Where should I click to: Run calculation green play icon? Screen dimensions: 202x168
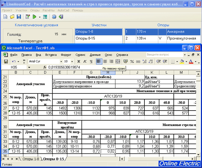tap(34, 17)
